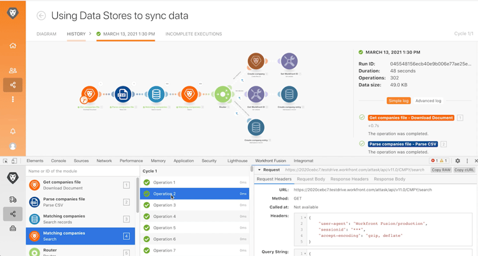Image resolution: width=478 pixels, height=256 pixels.
Task: Collapse the Request section triangle
Action: point(259,170)
